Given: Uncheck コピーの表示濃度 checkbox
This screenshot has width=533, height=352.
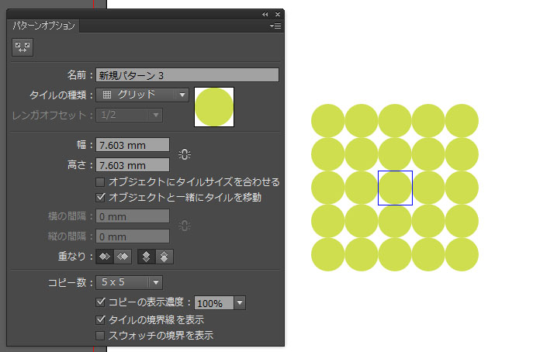Looking at the screenshot, I should point(100,302).
